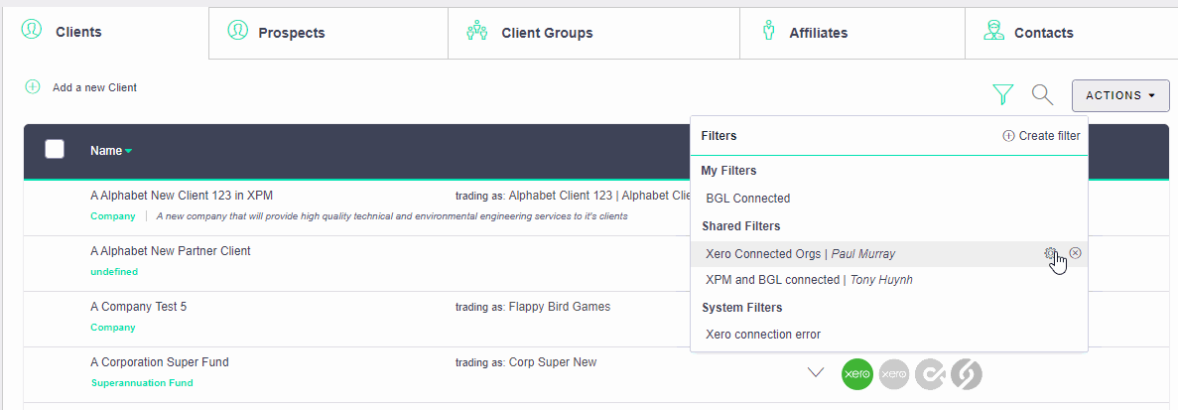Click the undefined type label
This screenshot has height=410, width=1178.
point(114,272)
